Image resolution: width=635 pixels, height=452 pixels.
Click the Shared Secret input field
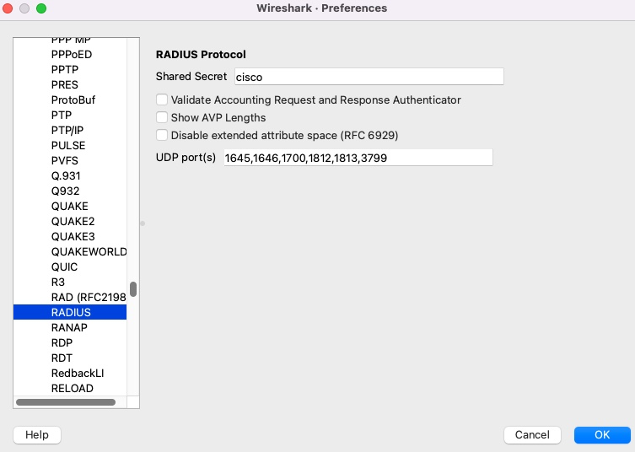(x=369, y=77)
